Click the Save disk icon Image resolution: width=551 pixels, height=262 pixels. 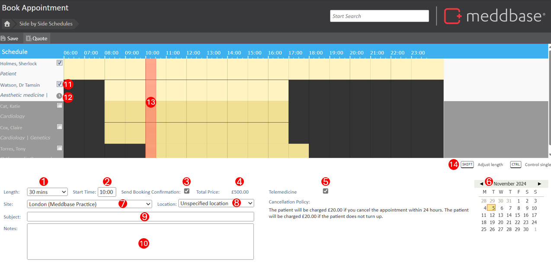pos(3,38)
